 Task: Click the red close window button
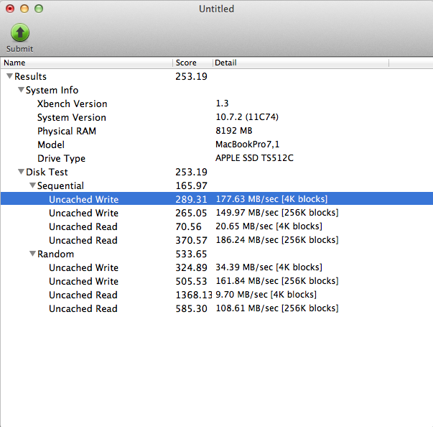10,9
